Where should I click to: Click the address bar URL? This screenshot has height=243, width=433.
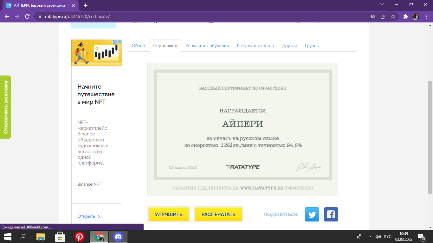[77, 16]
